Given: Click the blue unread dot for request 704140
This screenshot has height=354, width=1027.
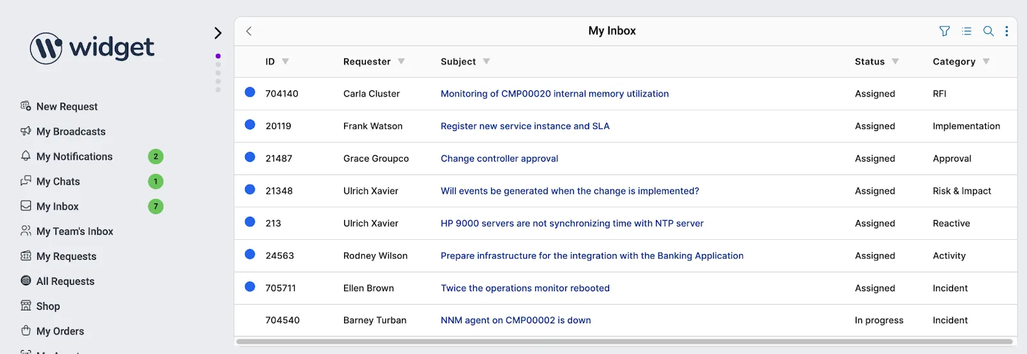Looking at the screenshot, I should point(250,92).
